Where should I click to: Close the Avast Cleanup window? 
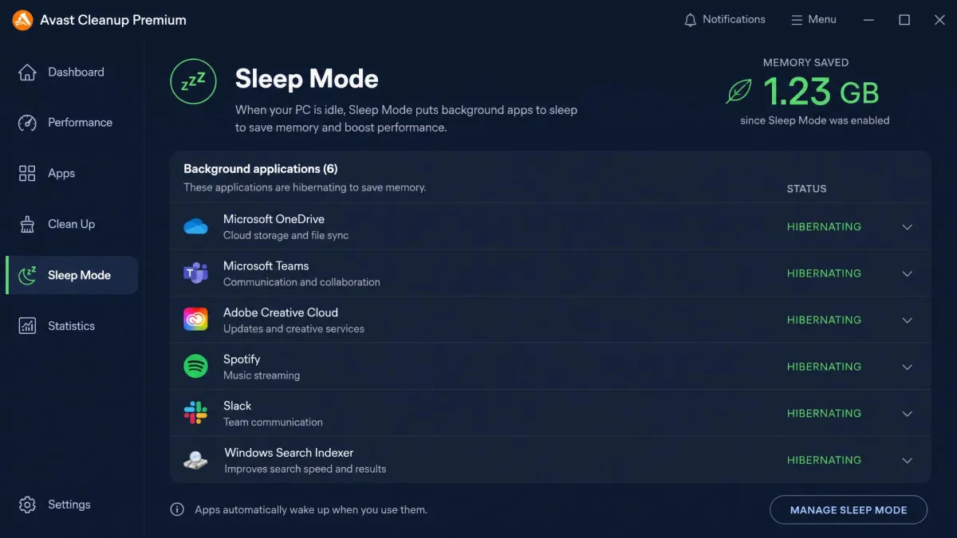pos(939,20)
